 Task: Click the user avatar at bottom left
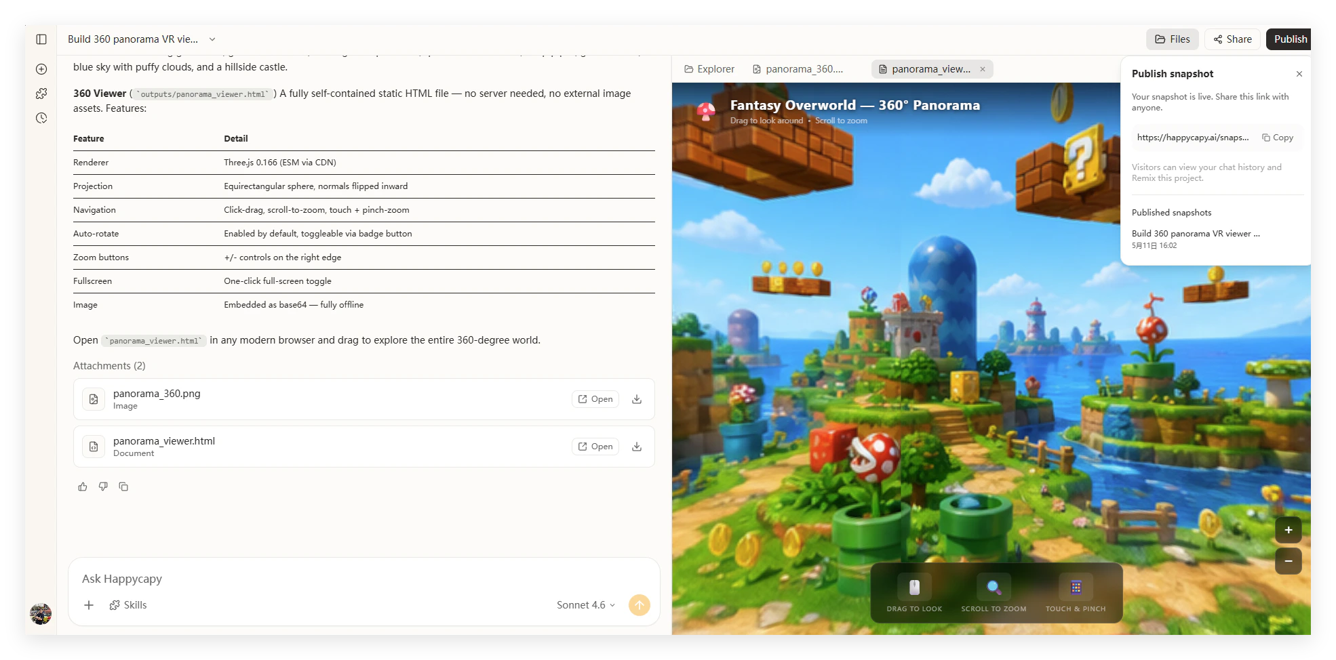click(x=41, y=614)
